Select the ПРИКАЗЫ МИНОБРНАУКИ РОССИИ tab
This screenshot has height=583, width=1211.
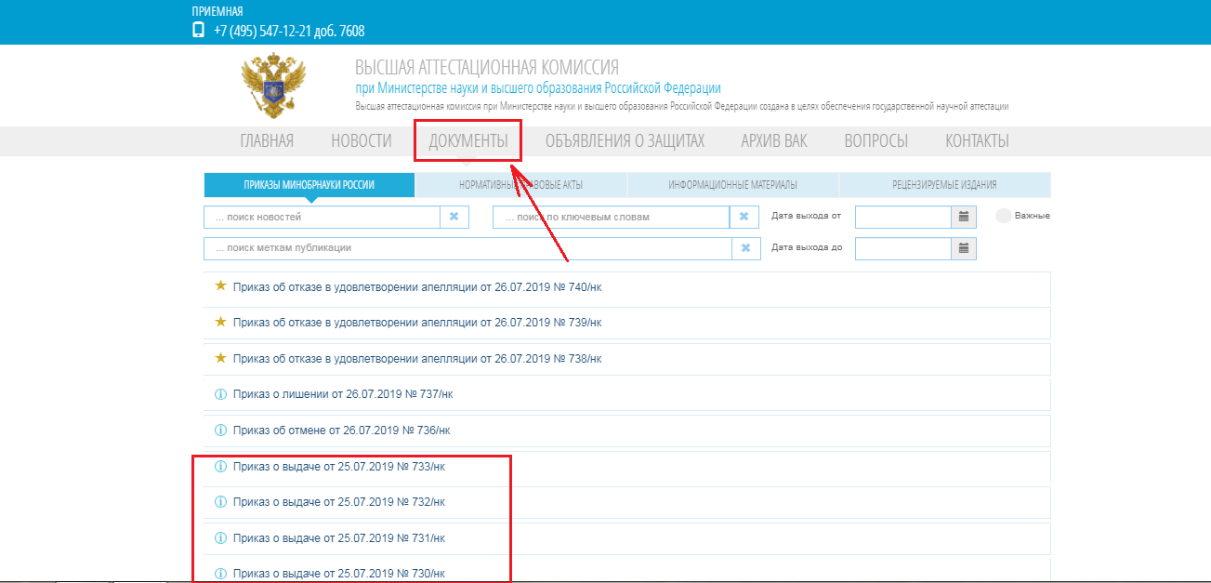pos(309,185)
